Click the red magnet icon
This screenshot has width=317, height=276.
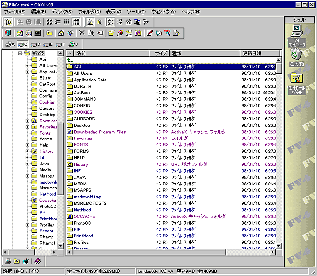click(120, 33)
